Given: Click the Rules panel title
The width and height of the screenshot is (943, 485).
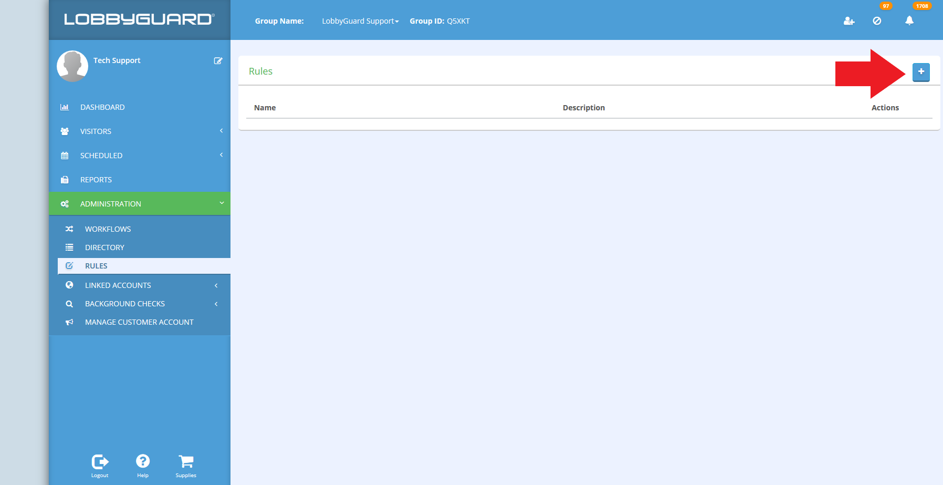Looking at the screenshot, I should click(260, 71).
